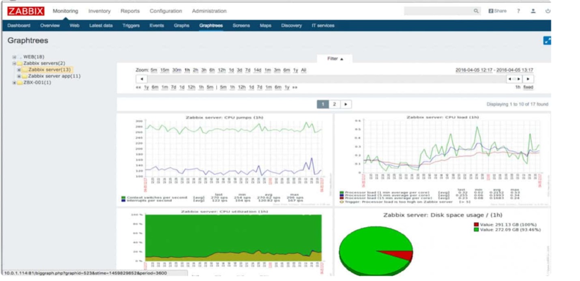
Task: Click the 2016-04-05 12:17 start date
Action: (x=474, y=70)
